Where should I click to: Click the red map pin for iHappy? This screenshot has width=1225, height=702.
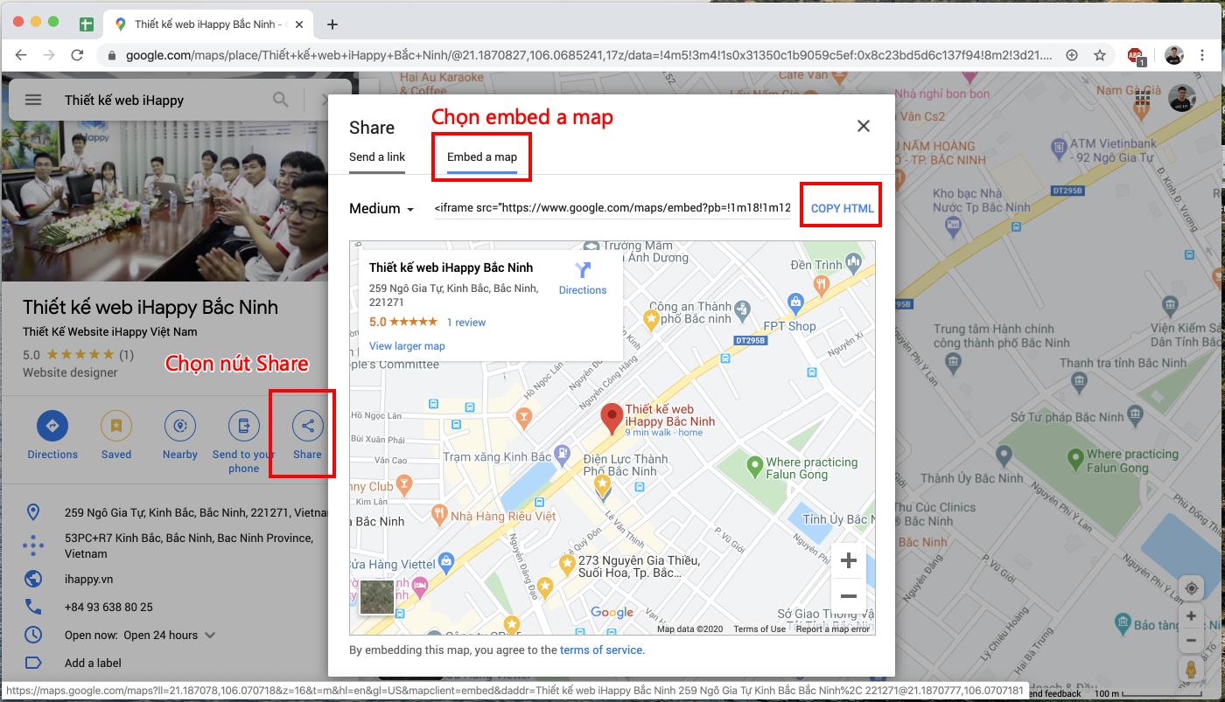coord(612,419)
